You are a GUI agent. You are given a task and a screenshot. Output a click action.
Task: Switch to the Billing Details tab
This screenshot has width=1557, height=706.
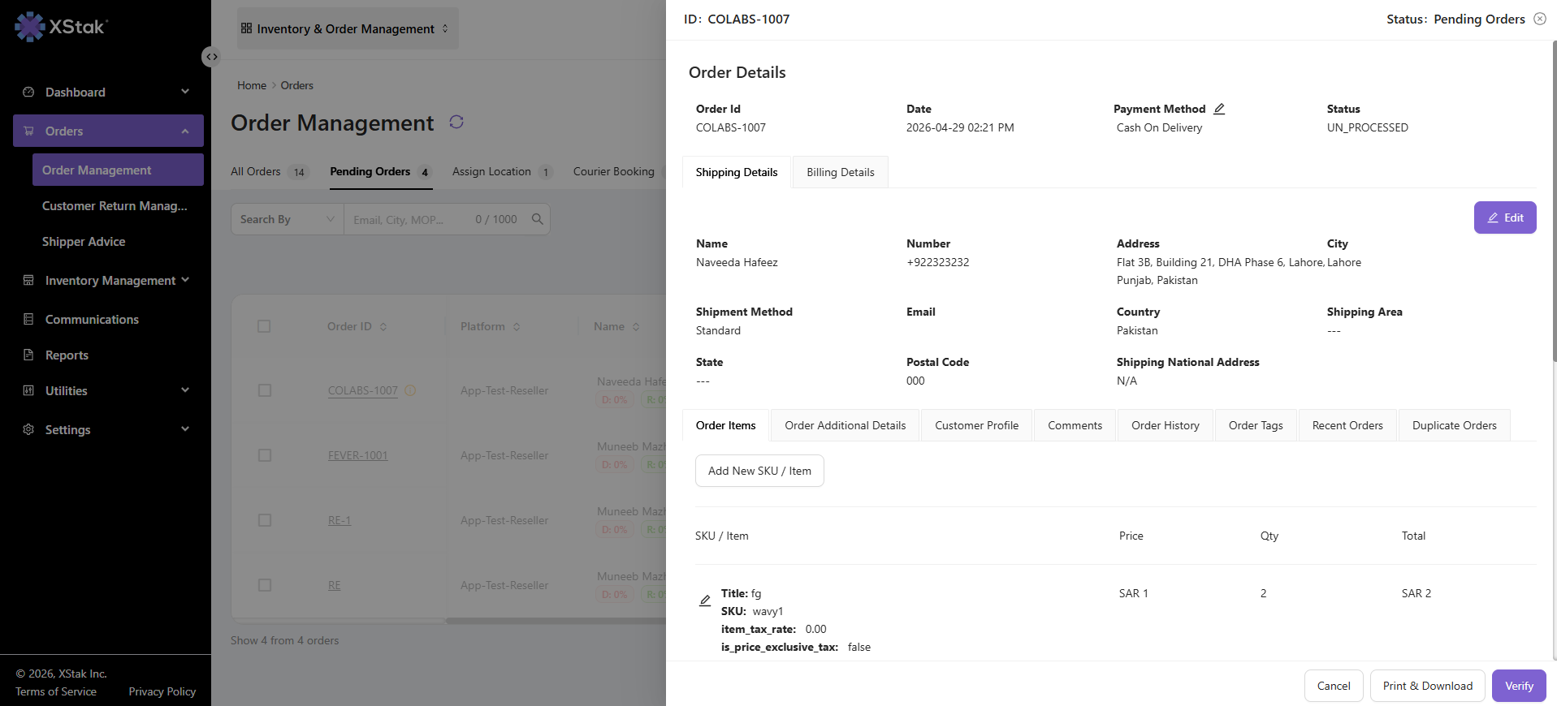(x=841, y=172)
